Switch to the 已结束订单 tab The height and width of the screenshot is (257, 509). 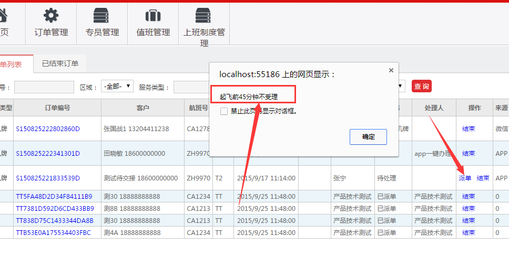pyautogui.click(x=60, y=63)
